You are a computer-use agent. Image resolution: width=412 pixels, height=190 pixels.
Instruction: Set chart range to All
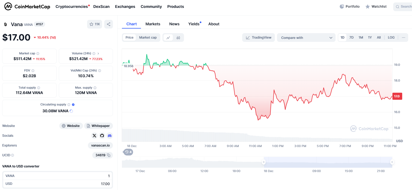click(x=379, y=38)
